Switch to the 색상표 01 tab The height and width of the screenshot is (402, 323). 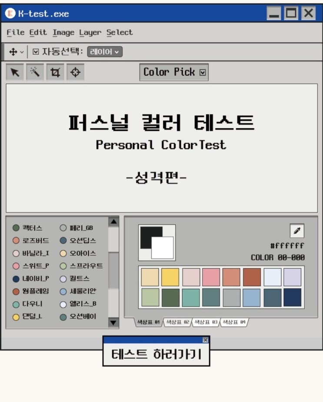pyautogui.click(x=148, y=322)
